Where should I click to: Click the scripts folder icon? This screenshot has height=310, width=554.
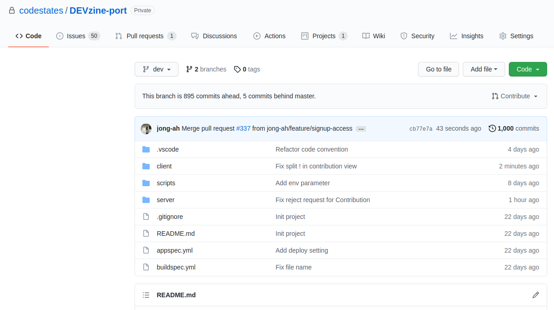click(146, 183)
